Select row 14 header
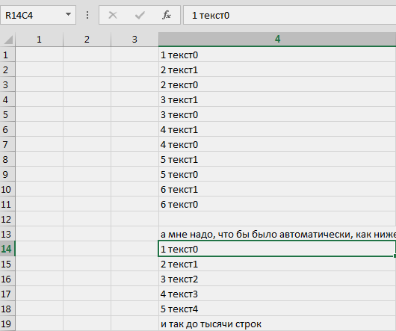 pos(7,249)
